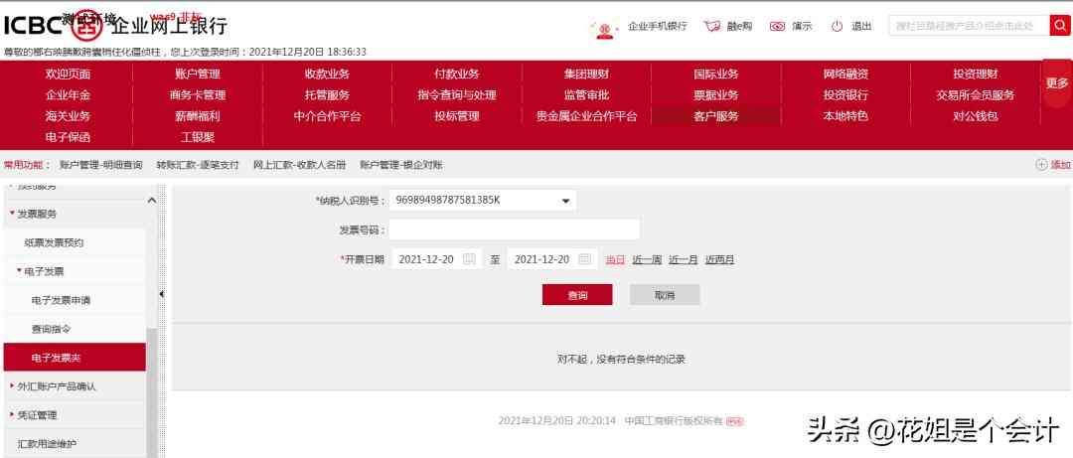Click the 融e购 shopping cart icon

click(x=711, y=26)
